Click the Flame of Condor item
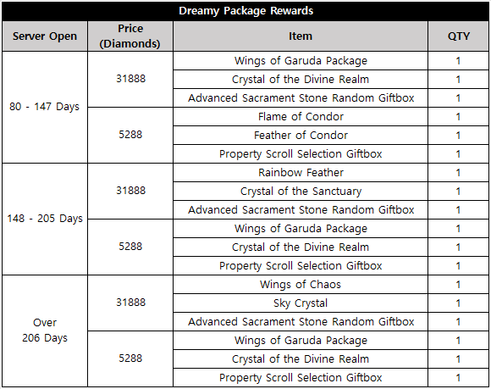This screenshot has height=389, width=491. pyautogui.click(x=301, y=117)
